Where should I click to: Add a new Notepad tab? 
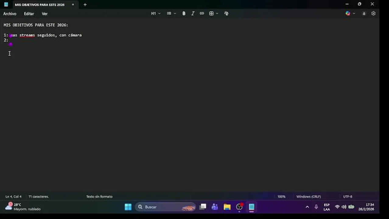(85, 5)
